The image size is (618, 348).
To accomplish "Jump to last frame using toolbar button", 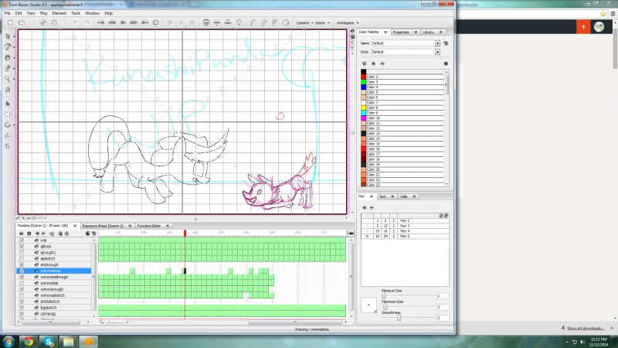I will (x=145, y=23).
